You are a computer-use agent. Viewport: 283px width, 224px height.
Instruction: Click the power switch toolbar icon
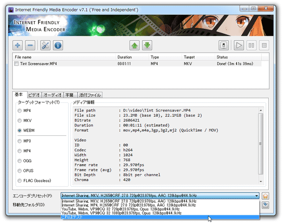click(x=224, y=45)
